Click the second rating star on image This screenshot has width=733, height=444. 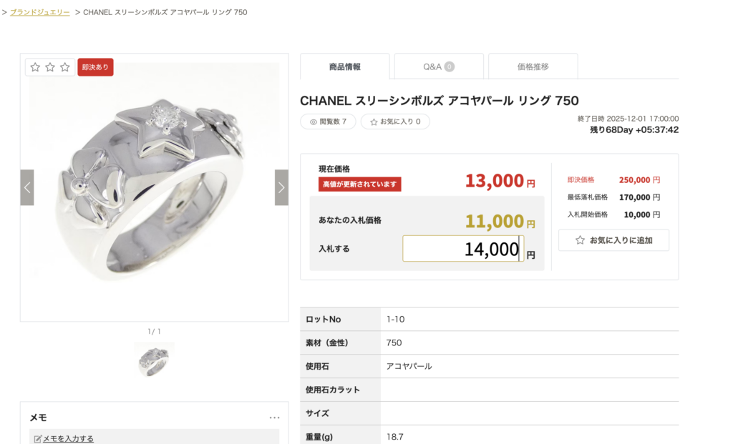coord(50,67)
